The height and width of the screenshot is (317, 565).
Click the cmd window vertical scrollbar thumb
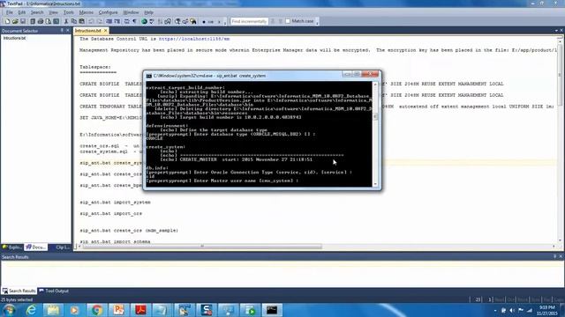coord(375,116)
